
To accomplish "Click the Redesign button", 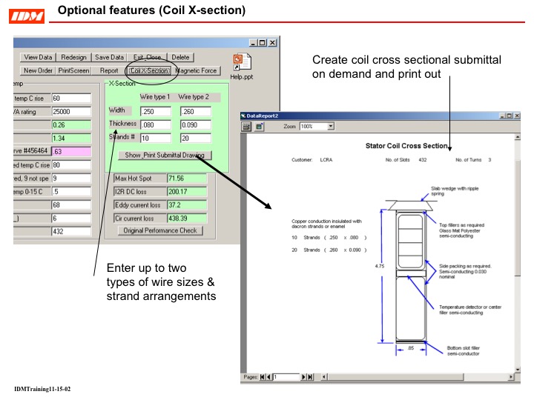I will [73, 57].
